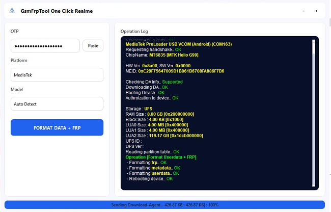Open the Model Auto Detect dropdown
331x212 pixels.
pos(57,104)
